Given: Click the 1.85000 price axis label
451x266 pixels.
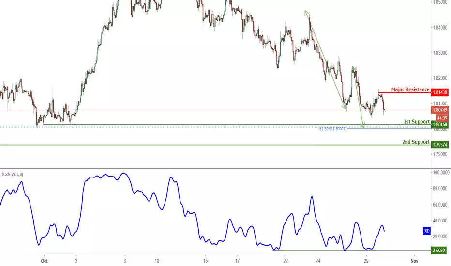Looking at the screenshot, I should (440, 2).
